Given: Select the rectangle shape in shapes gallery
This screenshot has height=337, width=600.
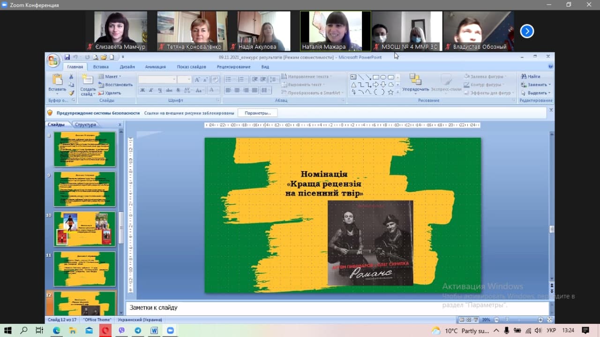Looking at the screenshot, I should coord(375,77).
